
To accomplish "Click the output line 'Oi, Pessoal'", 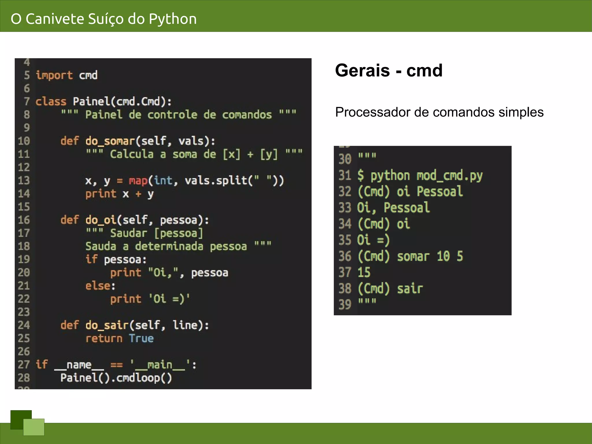I will (x=393, y=208).
